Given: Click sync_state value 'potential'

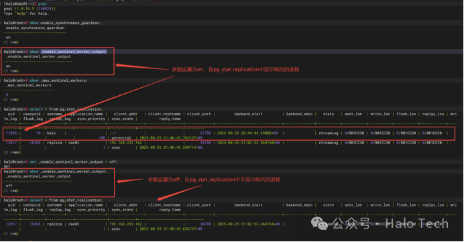Looking at the screenshot, I should [121, 138].
